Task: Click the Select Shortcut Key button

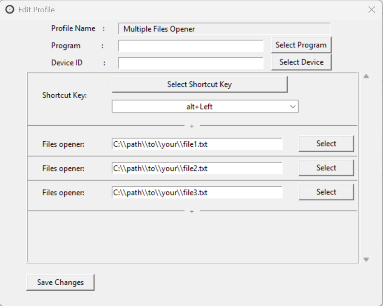Action: (x=199, y=84)
